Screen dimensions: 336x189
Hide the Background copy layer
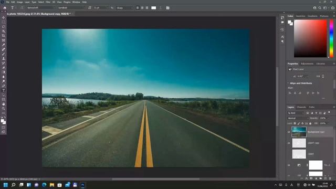(x=289, y=132)
